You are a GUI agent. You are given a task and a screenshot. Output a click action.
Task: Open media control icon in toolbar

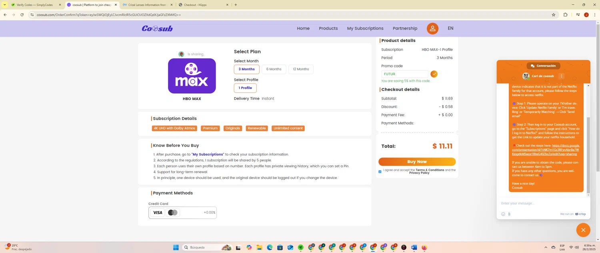click(x=578, y=15)
